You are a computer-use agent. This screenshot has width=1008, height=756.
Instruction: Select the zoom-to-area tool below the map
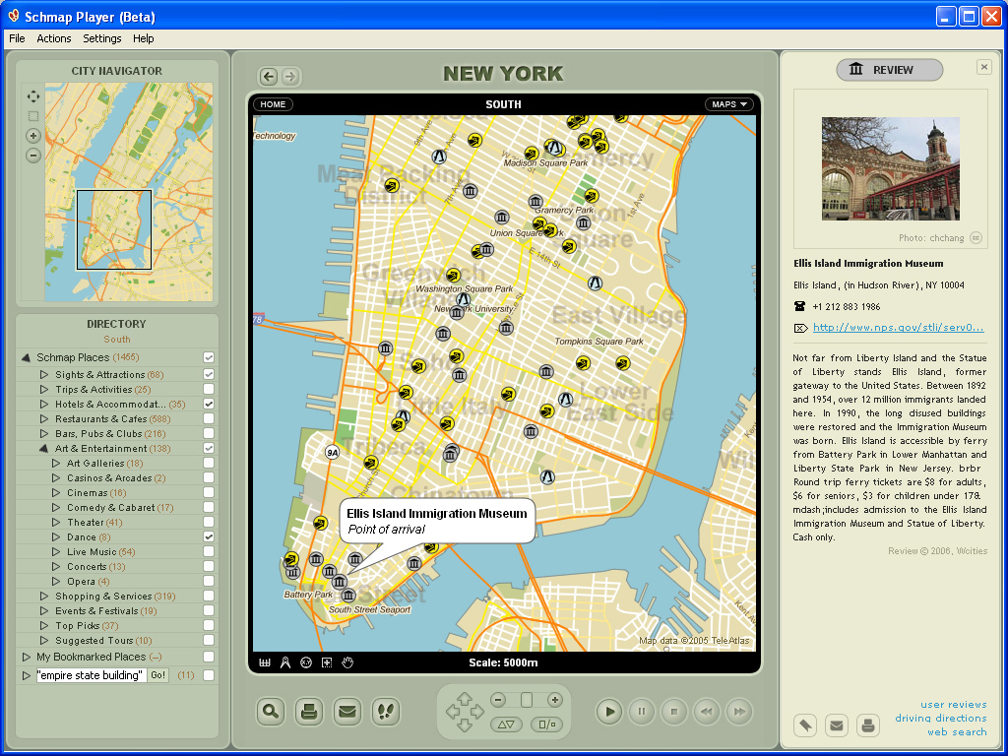point(327,662)
